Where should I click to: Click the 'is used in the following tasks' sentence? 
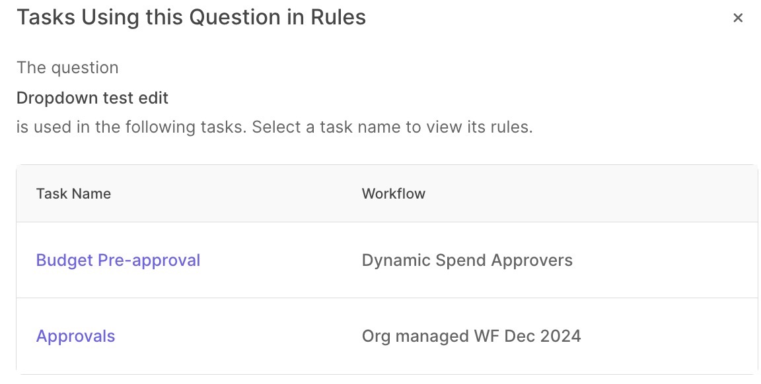click(131, 126)
